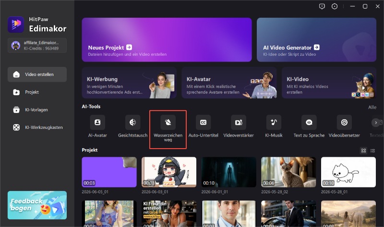Open the Text zu Sprache tool
Viewport: 384px width, 227px height.
[309, 122]
